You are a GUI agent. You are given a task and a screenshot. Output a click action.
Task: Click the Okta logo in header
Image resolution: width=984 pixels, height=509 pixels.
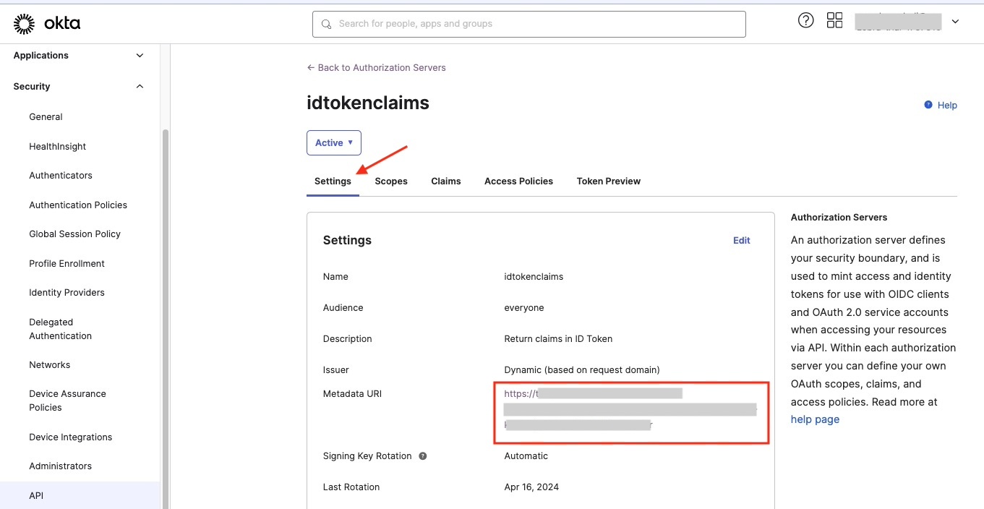pos(47,24)
